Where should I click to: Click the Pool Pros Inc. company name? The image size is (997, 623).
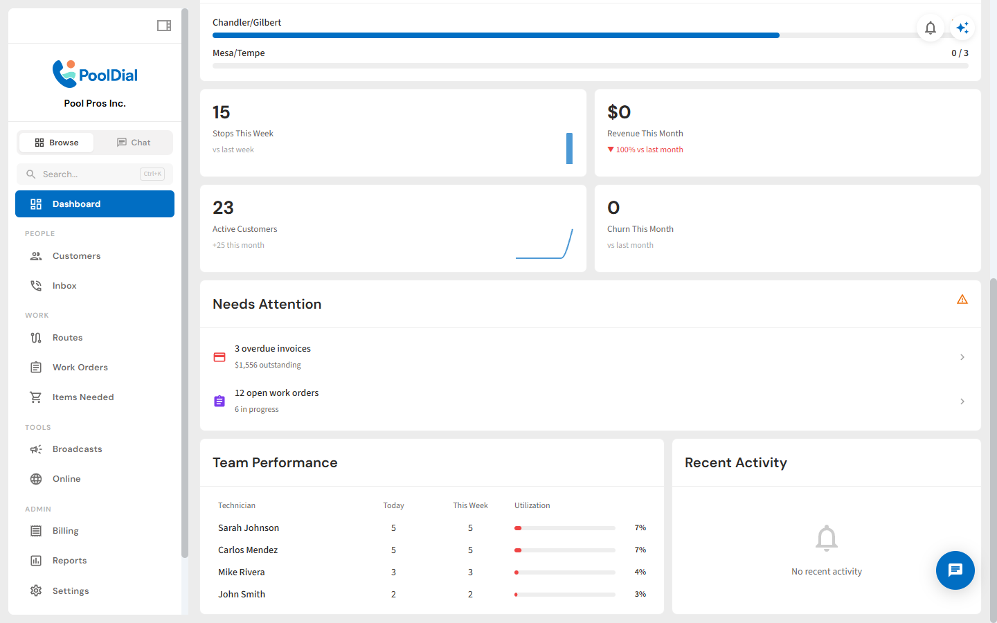coord(95,103)
